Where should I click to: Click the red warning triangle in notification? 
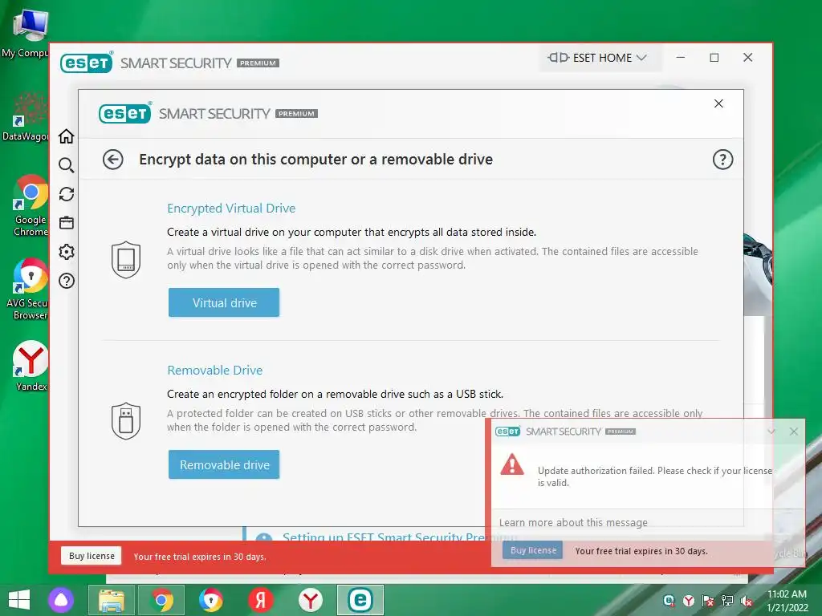512,464
